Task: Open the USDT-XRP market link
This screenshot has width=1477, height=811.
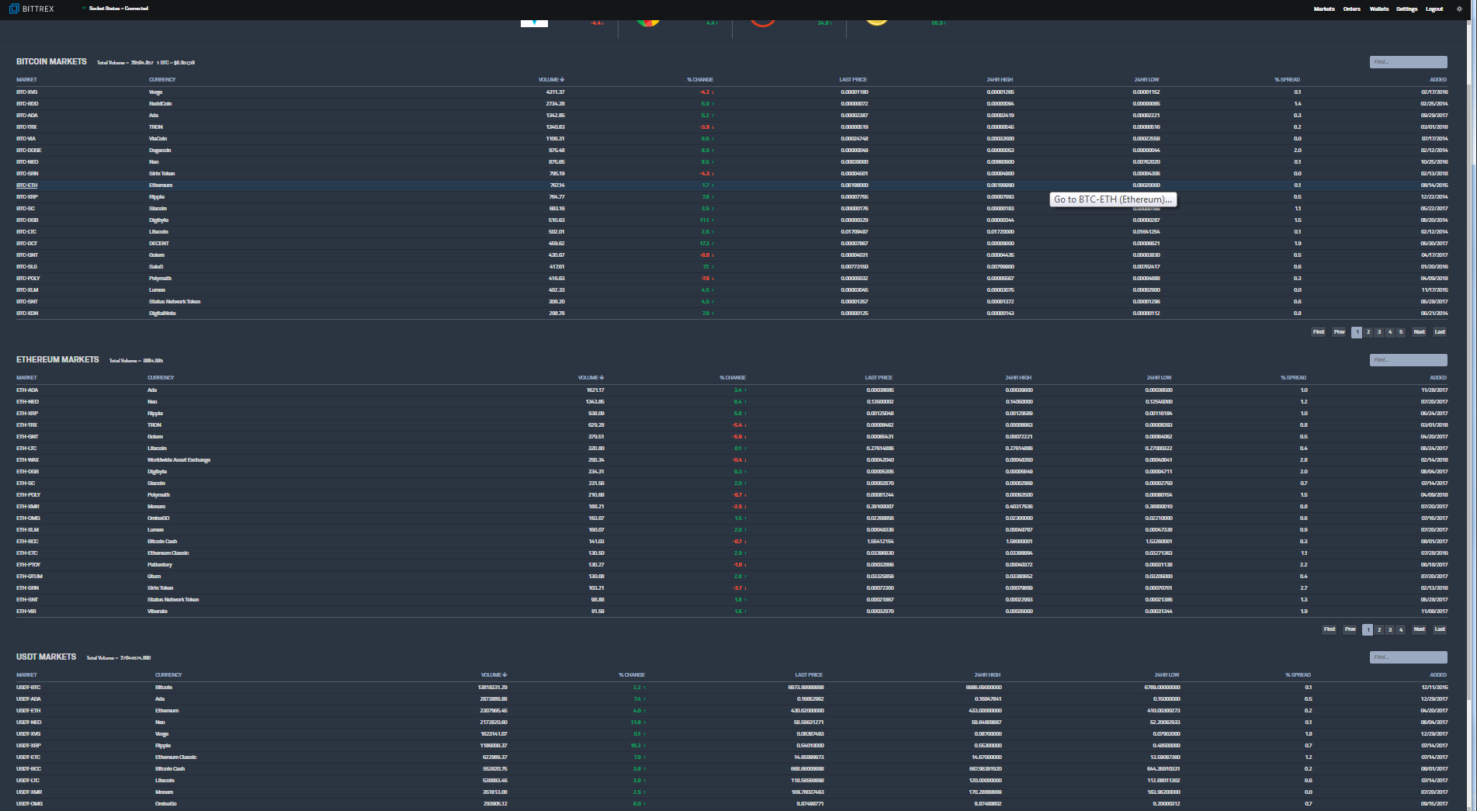Action: coord(28,746)
